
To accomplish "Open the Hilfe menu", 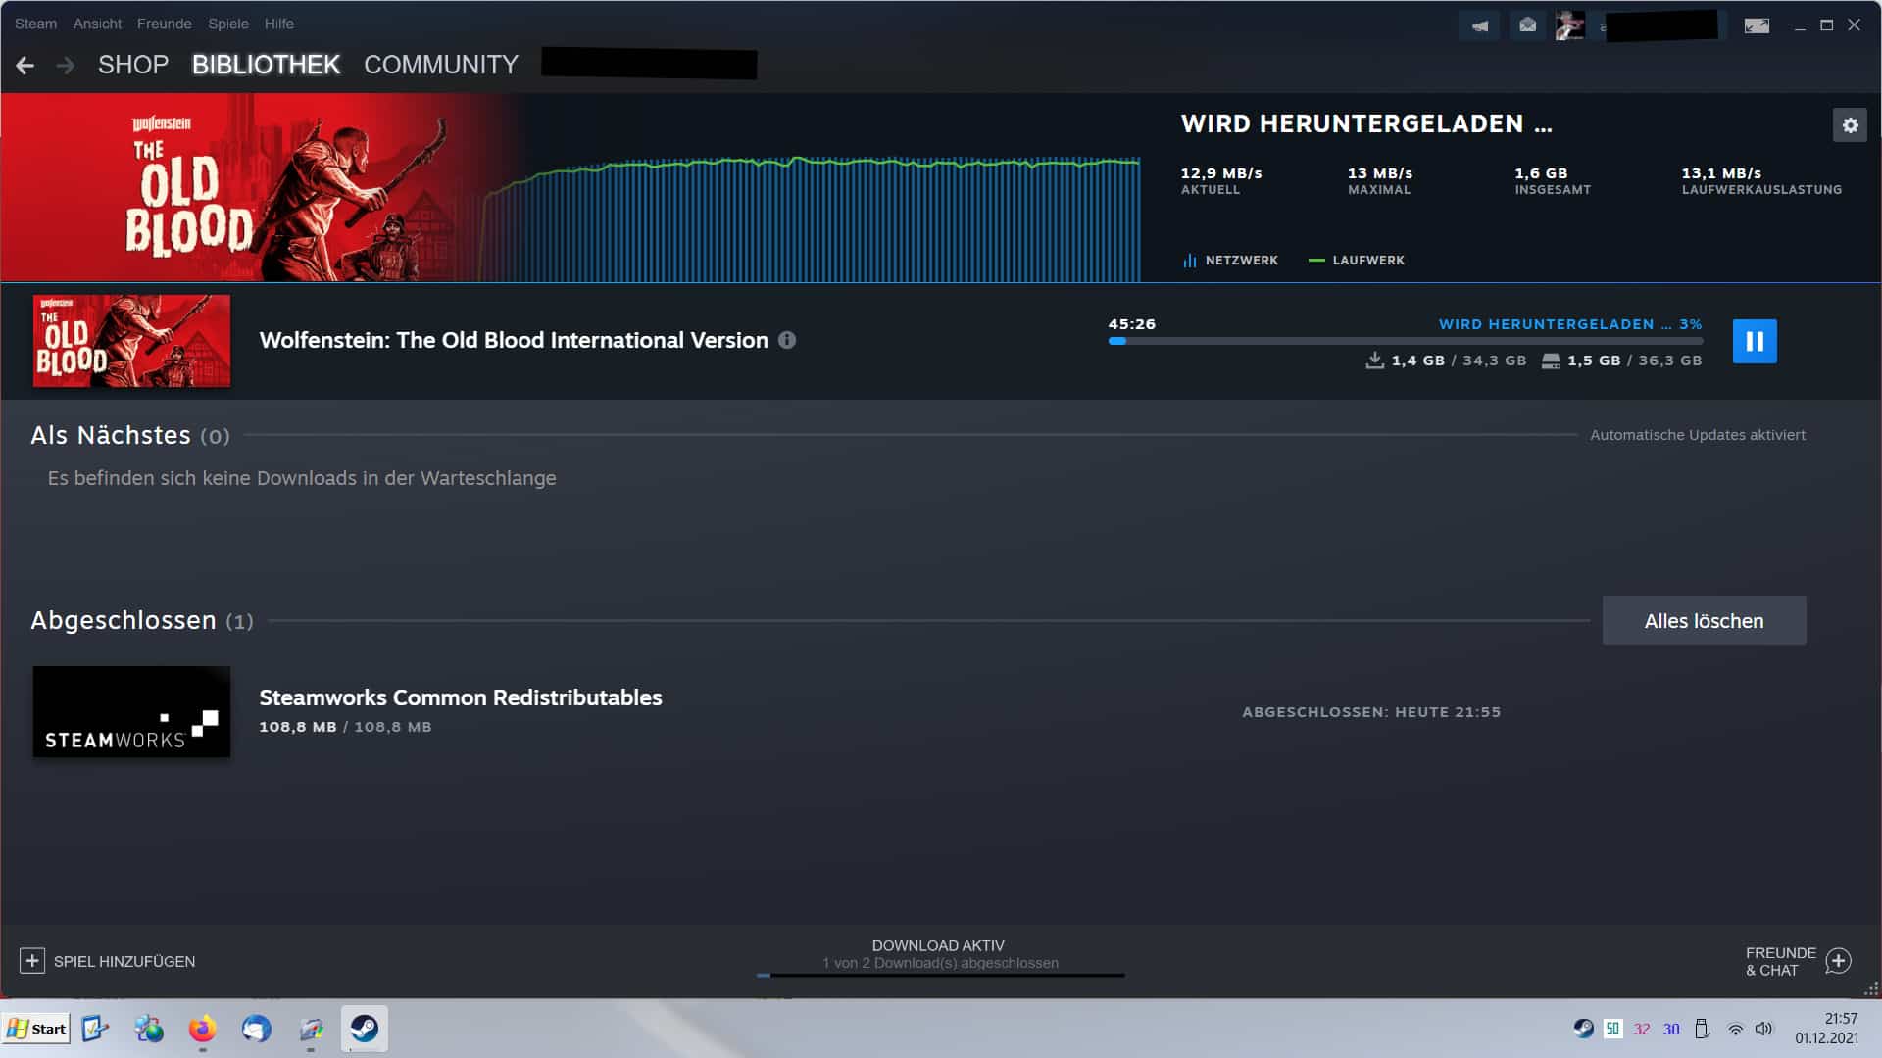I will tap(278, 24).
